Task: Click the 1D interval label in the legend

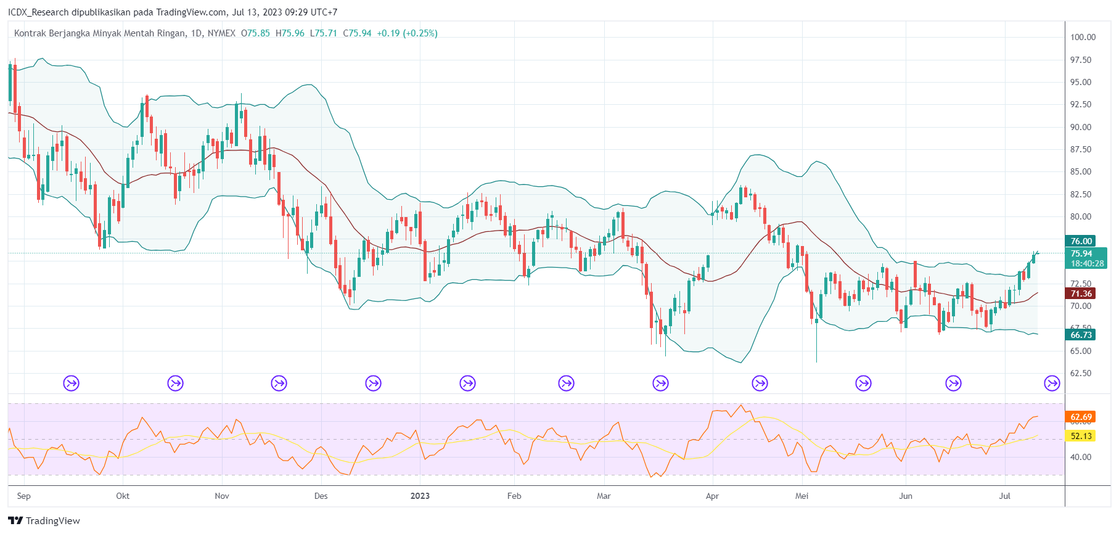Action: pos(197,33)
